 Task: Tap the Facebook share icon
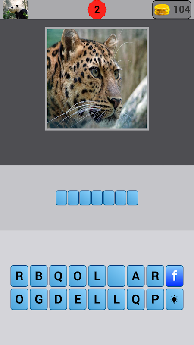coord(175,276)
